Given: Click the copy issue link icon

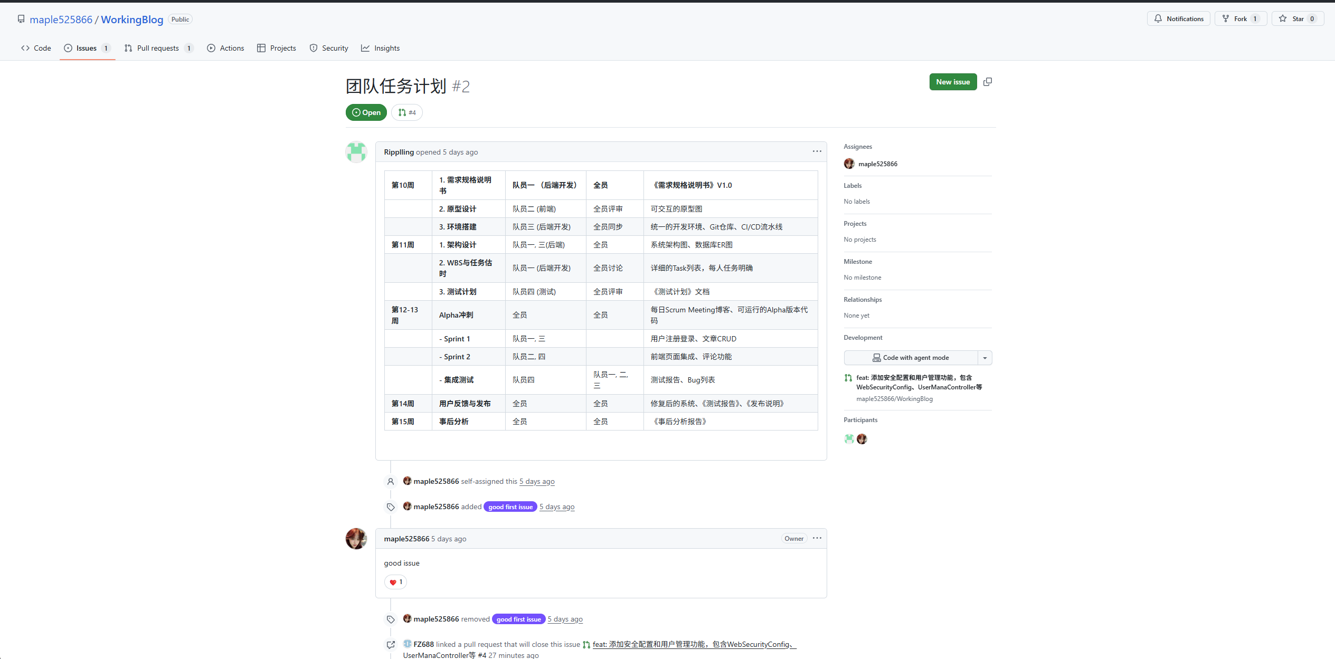Looking at the screenshot, I should 988,82.
